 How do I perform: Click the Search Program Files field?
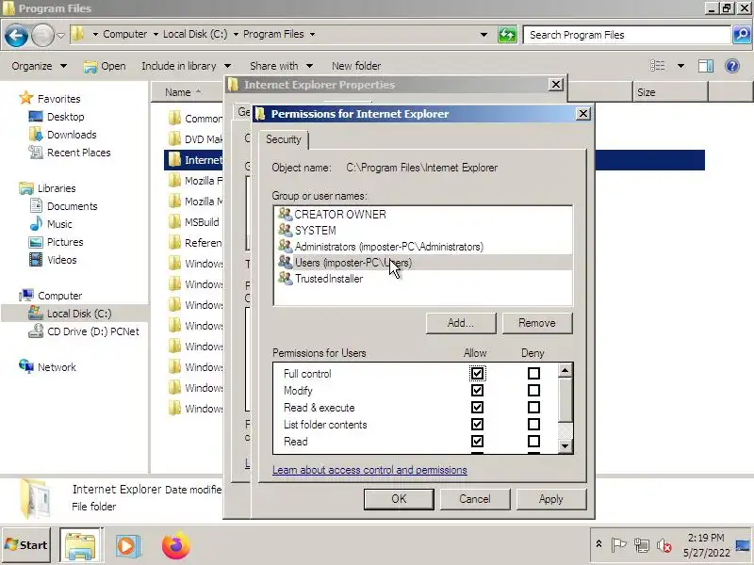627,35
